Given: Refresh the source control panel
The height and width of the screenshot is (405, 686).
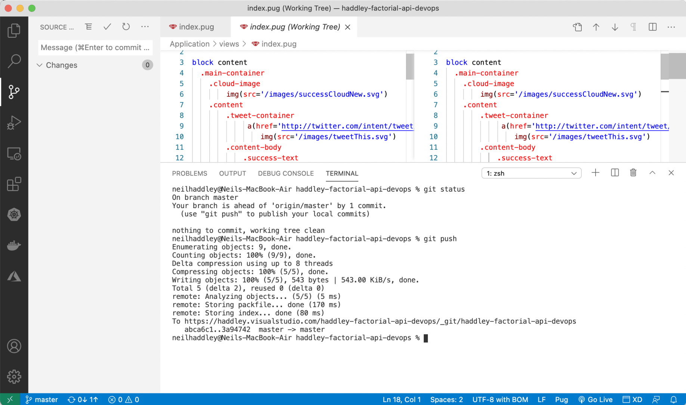Looking at the screenshot, I should pyautogui.click(x=126, y=27).
